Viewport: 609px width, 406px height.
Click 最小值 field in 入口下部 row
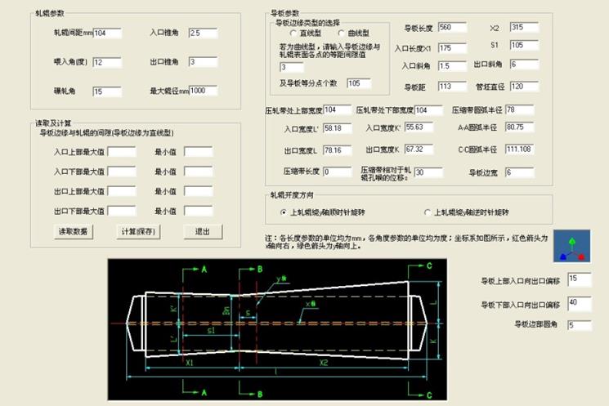click(x=198, y=172)
